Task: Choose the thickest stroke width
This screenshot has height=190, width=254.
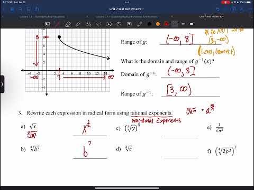Action: tap(192, 24)
